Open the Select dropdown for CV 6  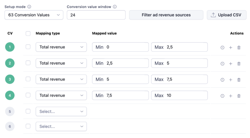point(61,126)
